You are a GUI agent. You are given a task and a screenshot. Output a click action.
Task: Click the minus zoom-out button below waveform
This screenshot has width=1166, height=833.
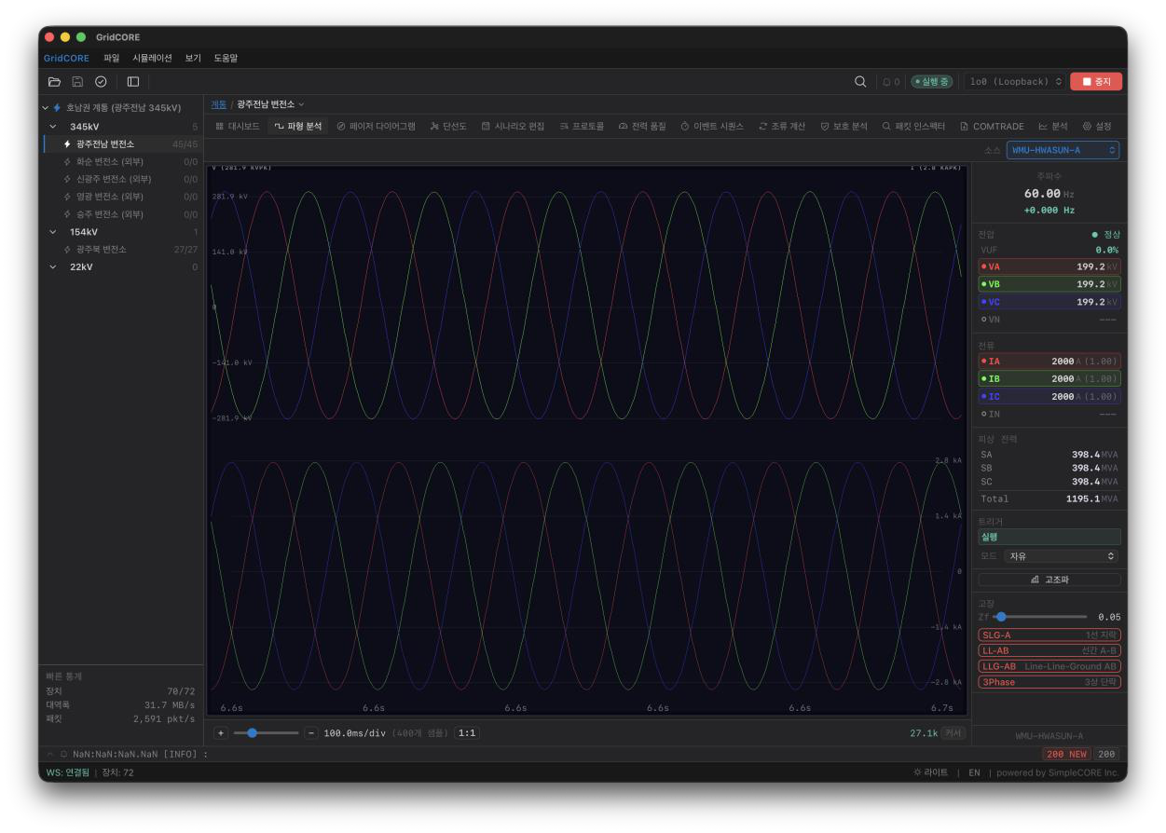[x=311, y=733]
